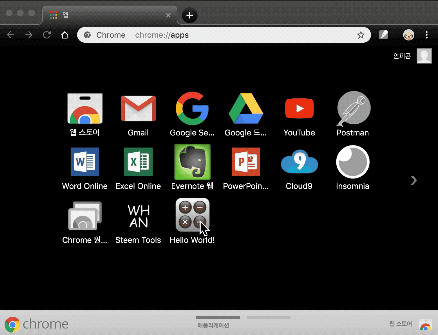Viewport: 438px width, 335px height.
Task: Click the 안피곤 user name
Action: tap(402, 56)
